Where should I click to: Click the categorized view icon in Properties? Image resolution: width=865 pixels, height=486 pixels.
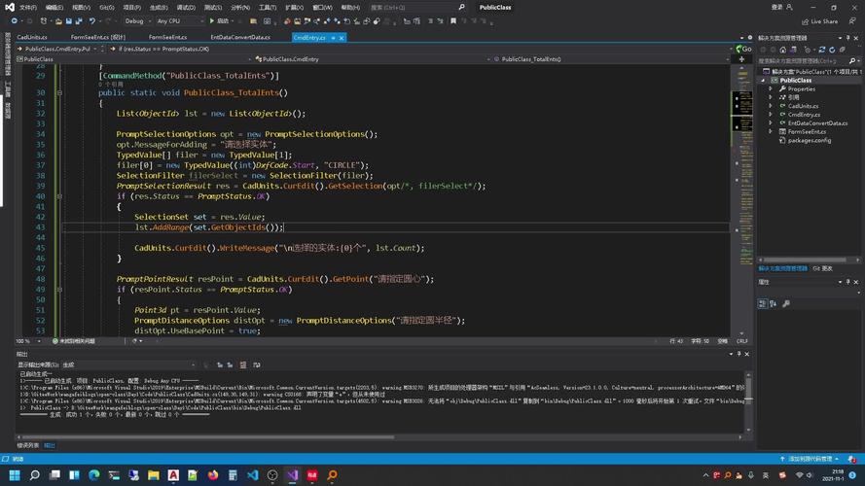pos(763,303)
